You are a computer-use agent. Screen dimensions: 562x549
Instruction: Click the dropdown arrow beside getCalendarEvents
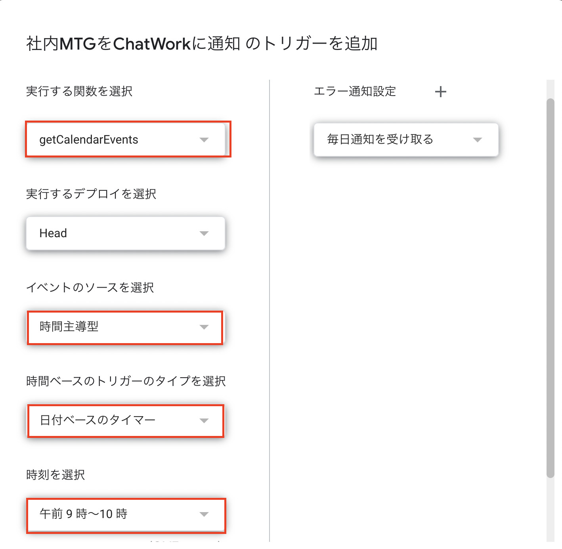[x=204, y=139]
